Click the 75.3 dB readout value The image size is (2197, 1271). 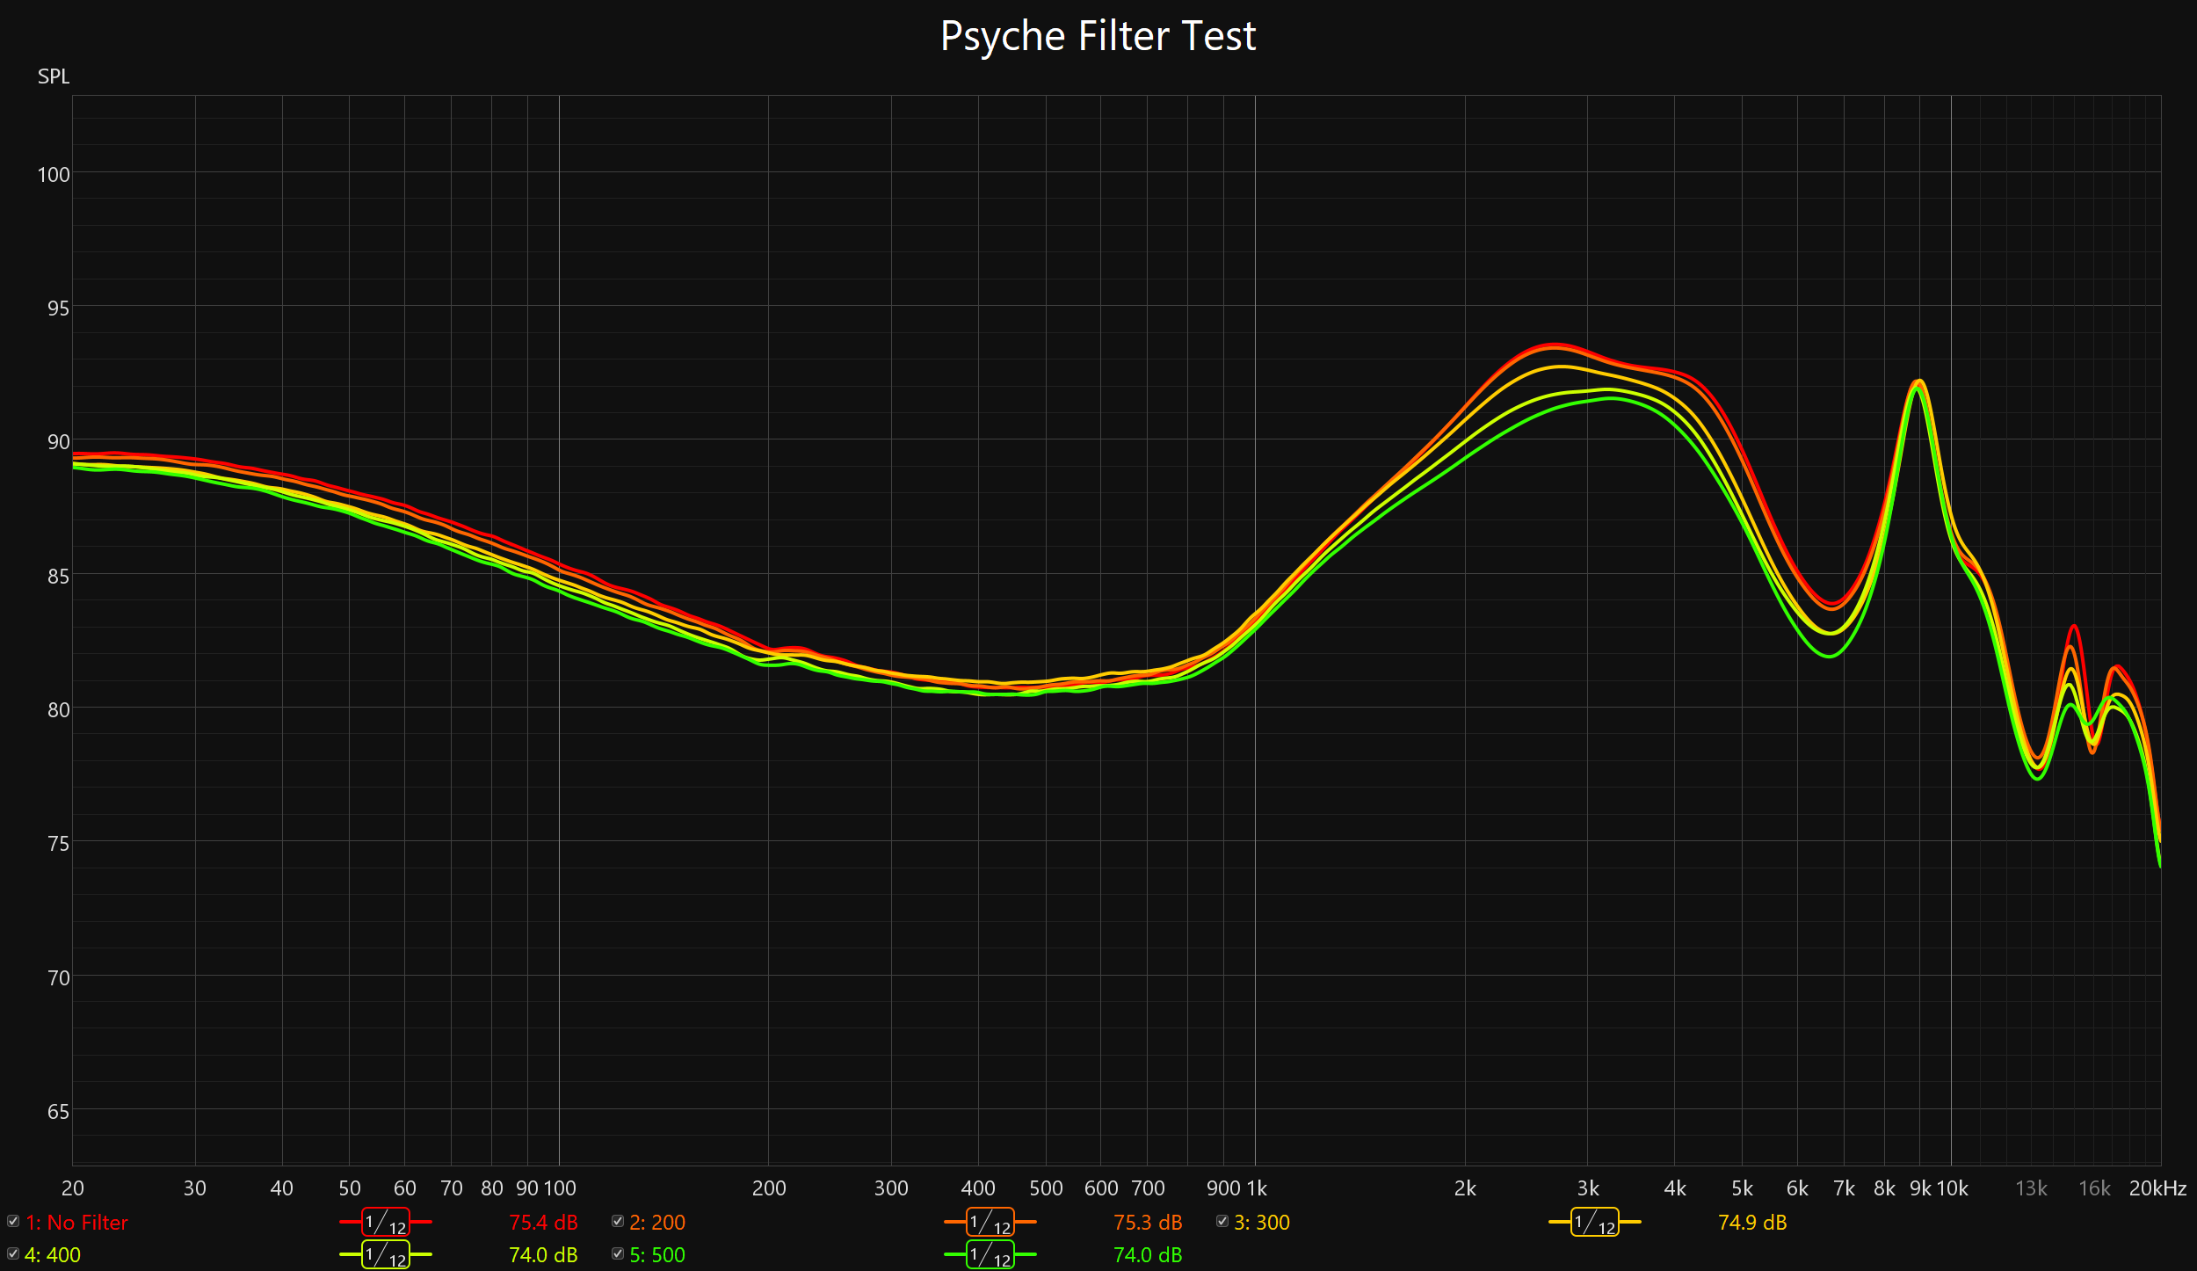(1149, 1223)
